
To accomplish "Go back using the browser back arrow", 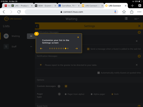I will 4,12.
